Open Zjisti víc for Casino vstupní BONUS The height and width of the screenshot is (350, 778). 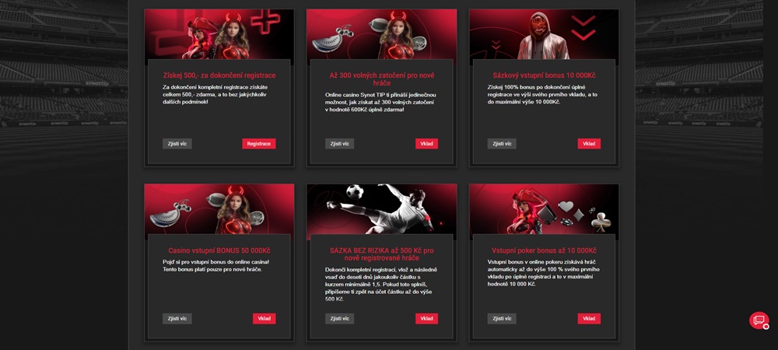pos(177,319)
